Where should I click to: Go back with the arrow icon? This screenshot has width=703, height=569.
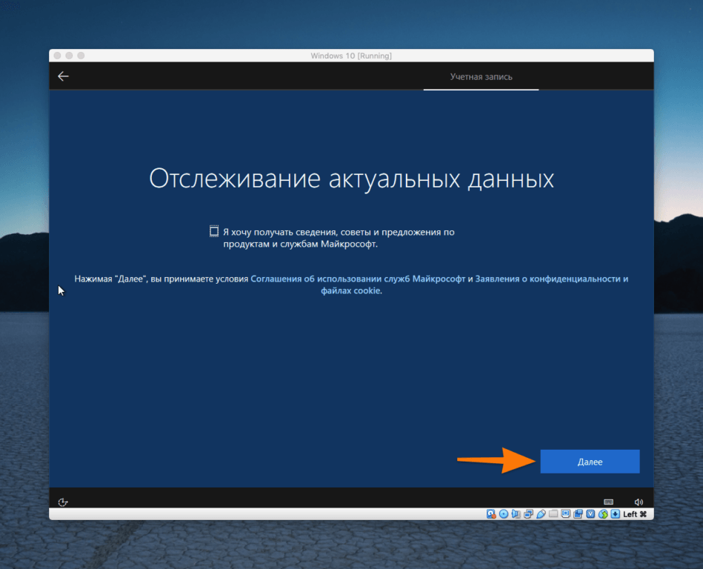pos(63,76)
